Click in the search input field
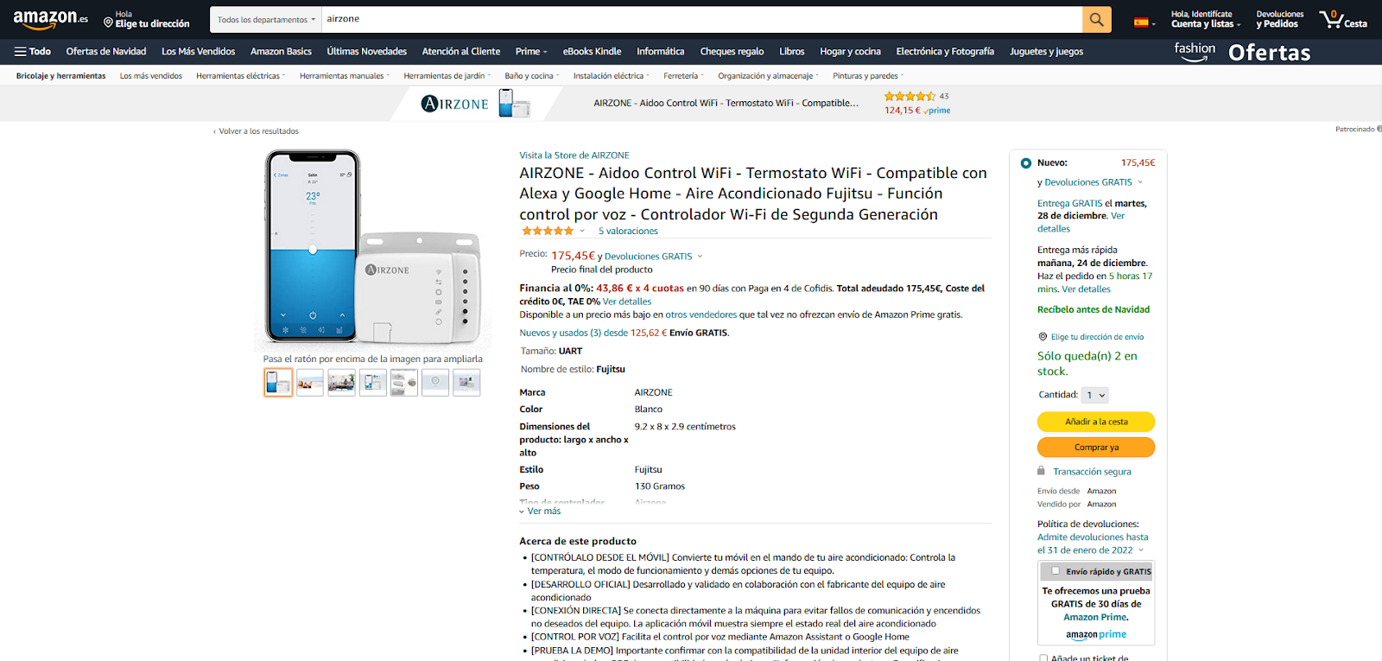1382x661 pixels. 701,19
